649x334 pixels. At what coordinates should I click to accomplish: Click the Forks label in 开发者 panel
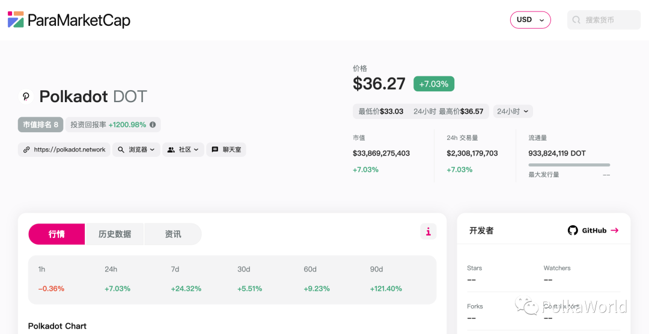click(475, 306)
